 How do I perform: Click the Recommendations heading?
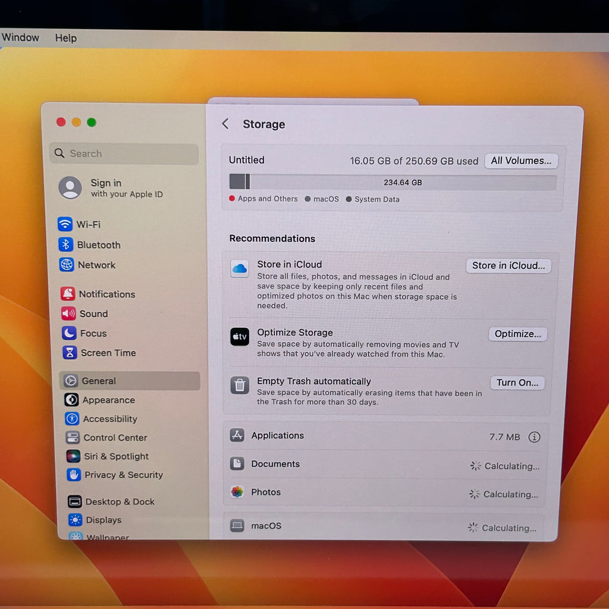coord(272,238)
